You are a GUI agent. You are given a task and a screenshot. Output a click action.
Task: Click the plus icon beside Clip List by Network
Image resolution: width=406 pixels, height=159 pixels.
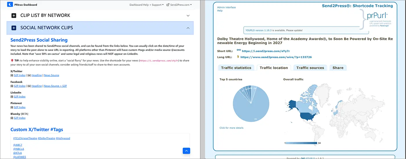[x=14, y=16]
